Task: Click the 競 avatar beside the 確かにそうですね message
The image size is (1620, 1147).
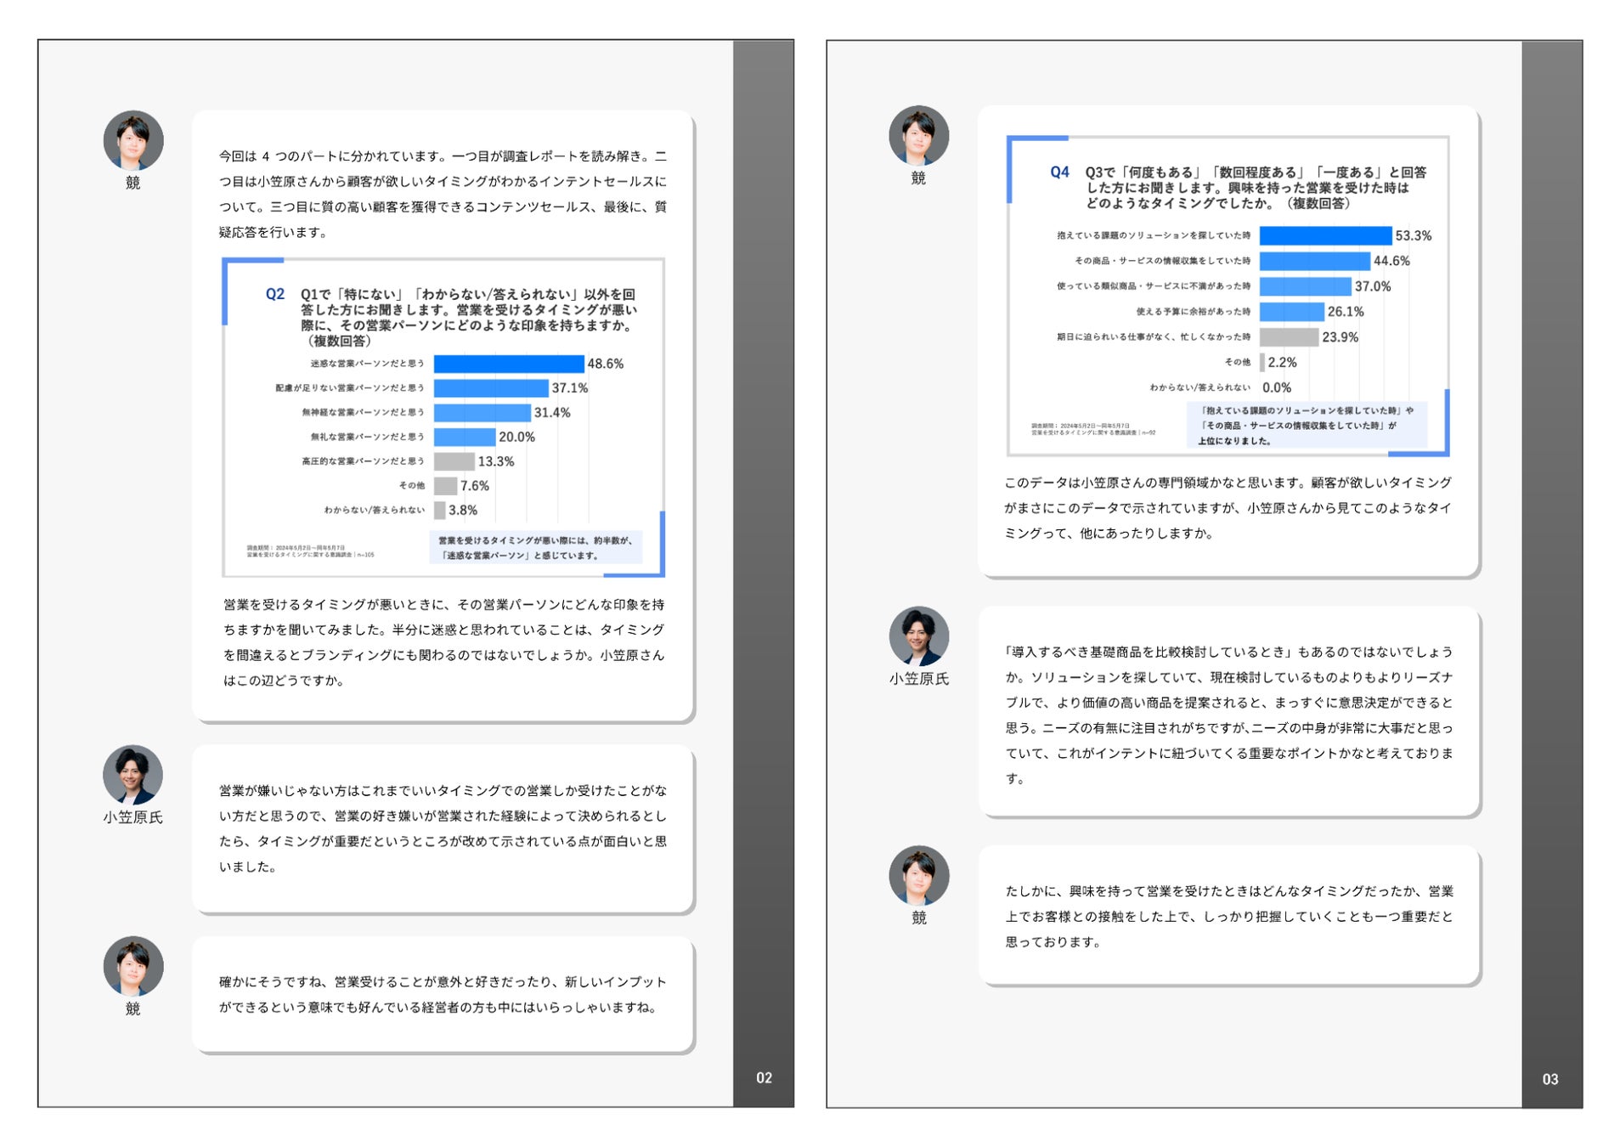Action: point(133,966)
